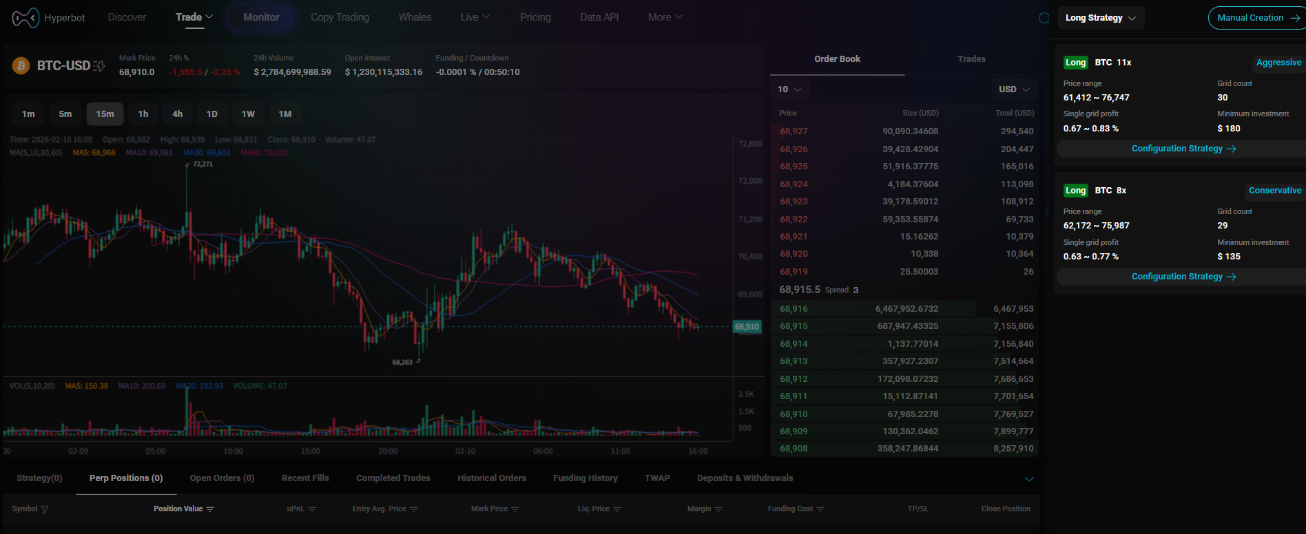Viewport: 1306px width, 534px height.
Task: Sort by Position Value column icon
Action: point(210,509)
